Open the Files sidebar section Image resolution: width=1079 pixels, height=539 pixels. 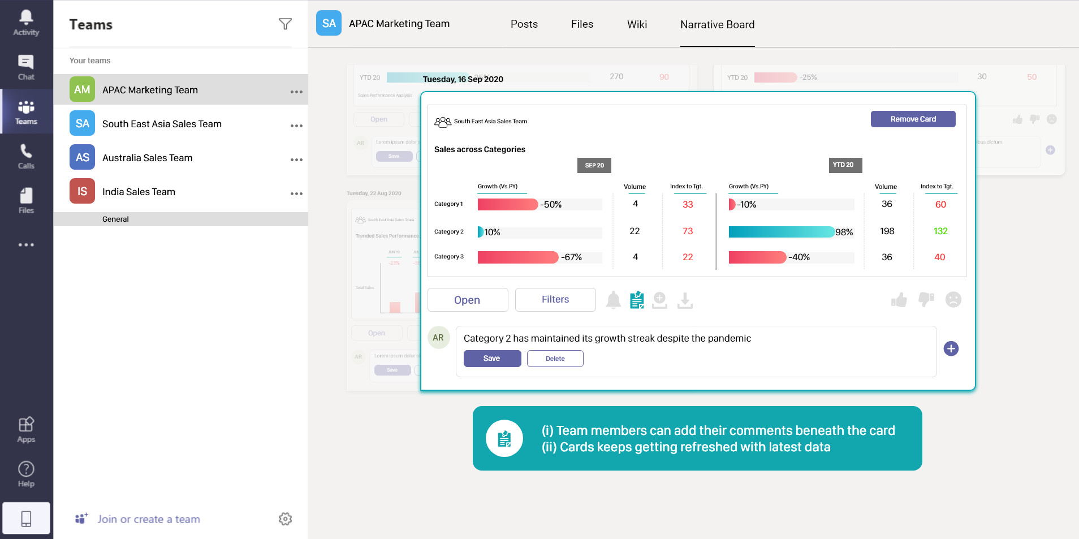click(26, 201)
